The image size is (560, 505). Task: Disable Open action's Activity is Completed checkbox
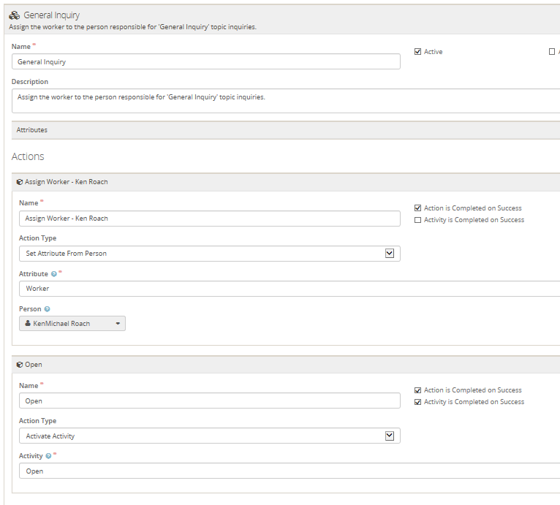(417, 402)
